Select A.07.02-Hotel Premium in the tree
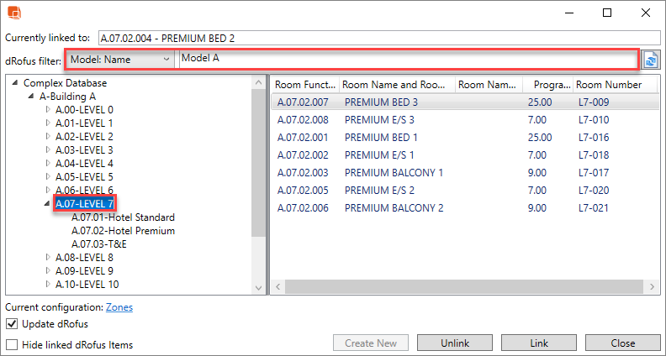The height and width of the screenshot is (356, 666). point(123,231)
